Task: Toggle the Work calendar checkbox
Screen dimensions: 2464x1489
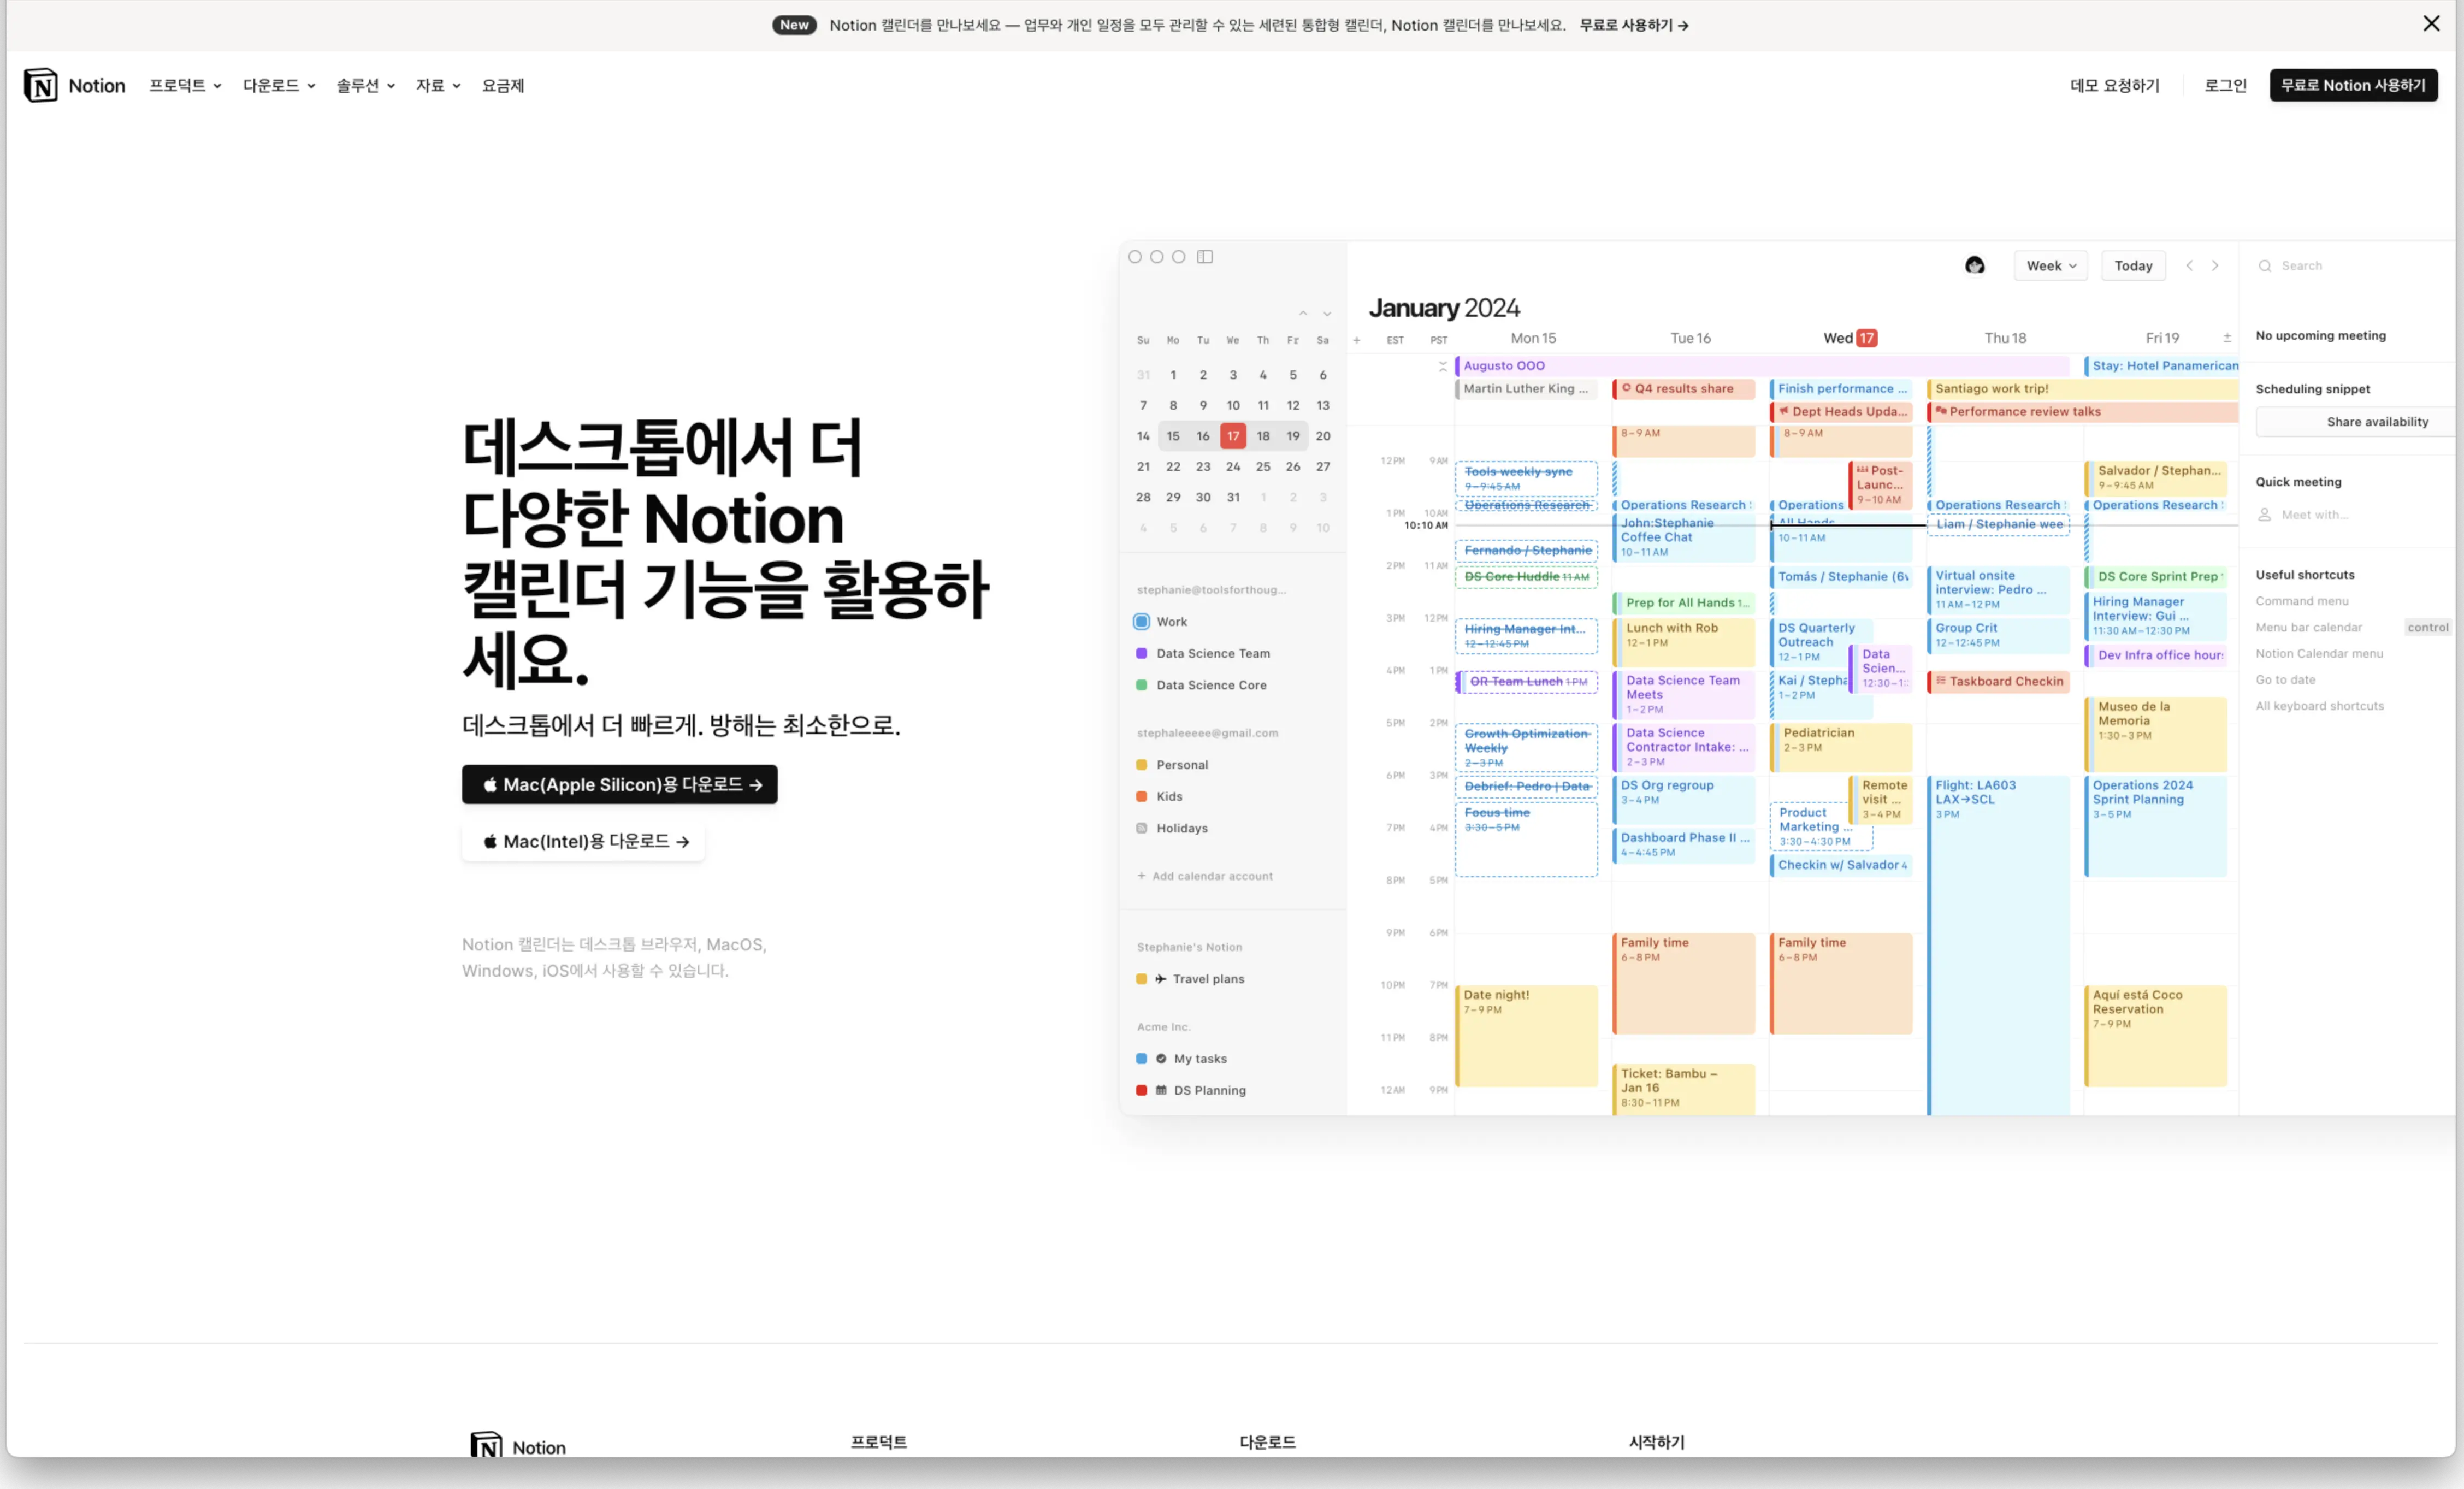Action: [x=1141, y=622]
